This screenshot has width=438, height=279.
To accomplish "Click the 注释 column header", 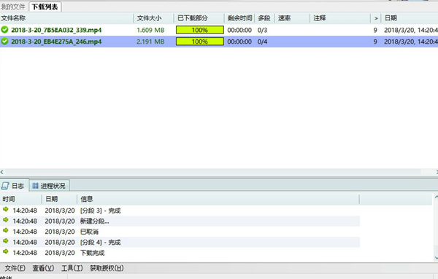I will (340, 18).
